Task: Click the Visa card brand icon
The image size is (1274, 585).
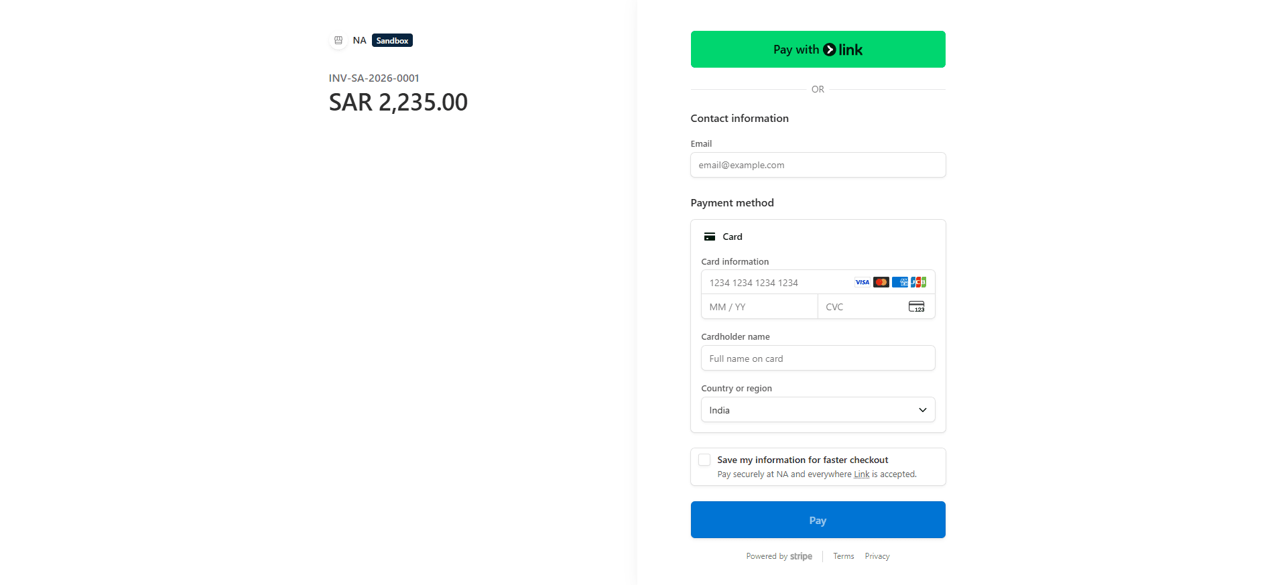Action: 862,282
